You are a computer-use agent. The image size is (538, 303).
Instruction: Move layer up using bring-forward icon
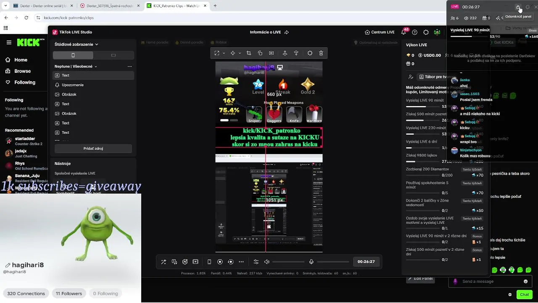285,53
